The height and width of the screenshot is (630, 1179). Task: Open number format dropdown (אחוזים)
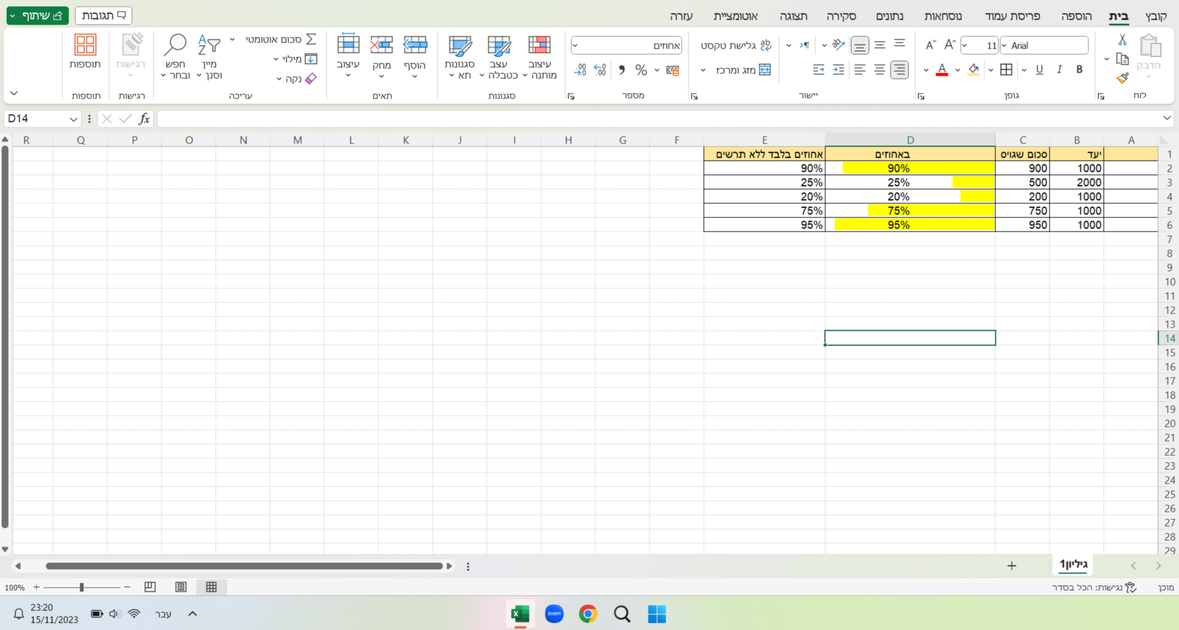(575, 46)
